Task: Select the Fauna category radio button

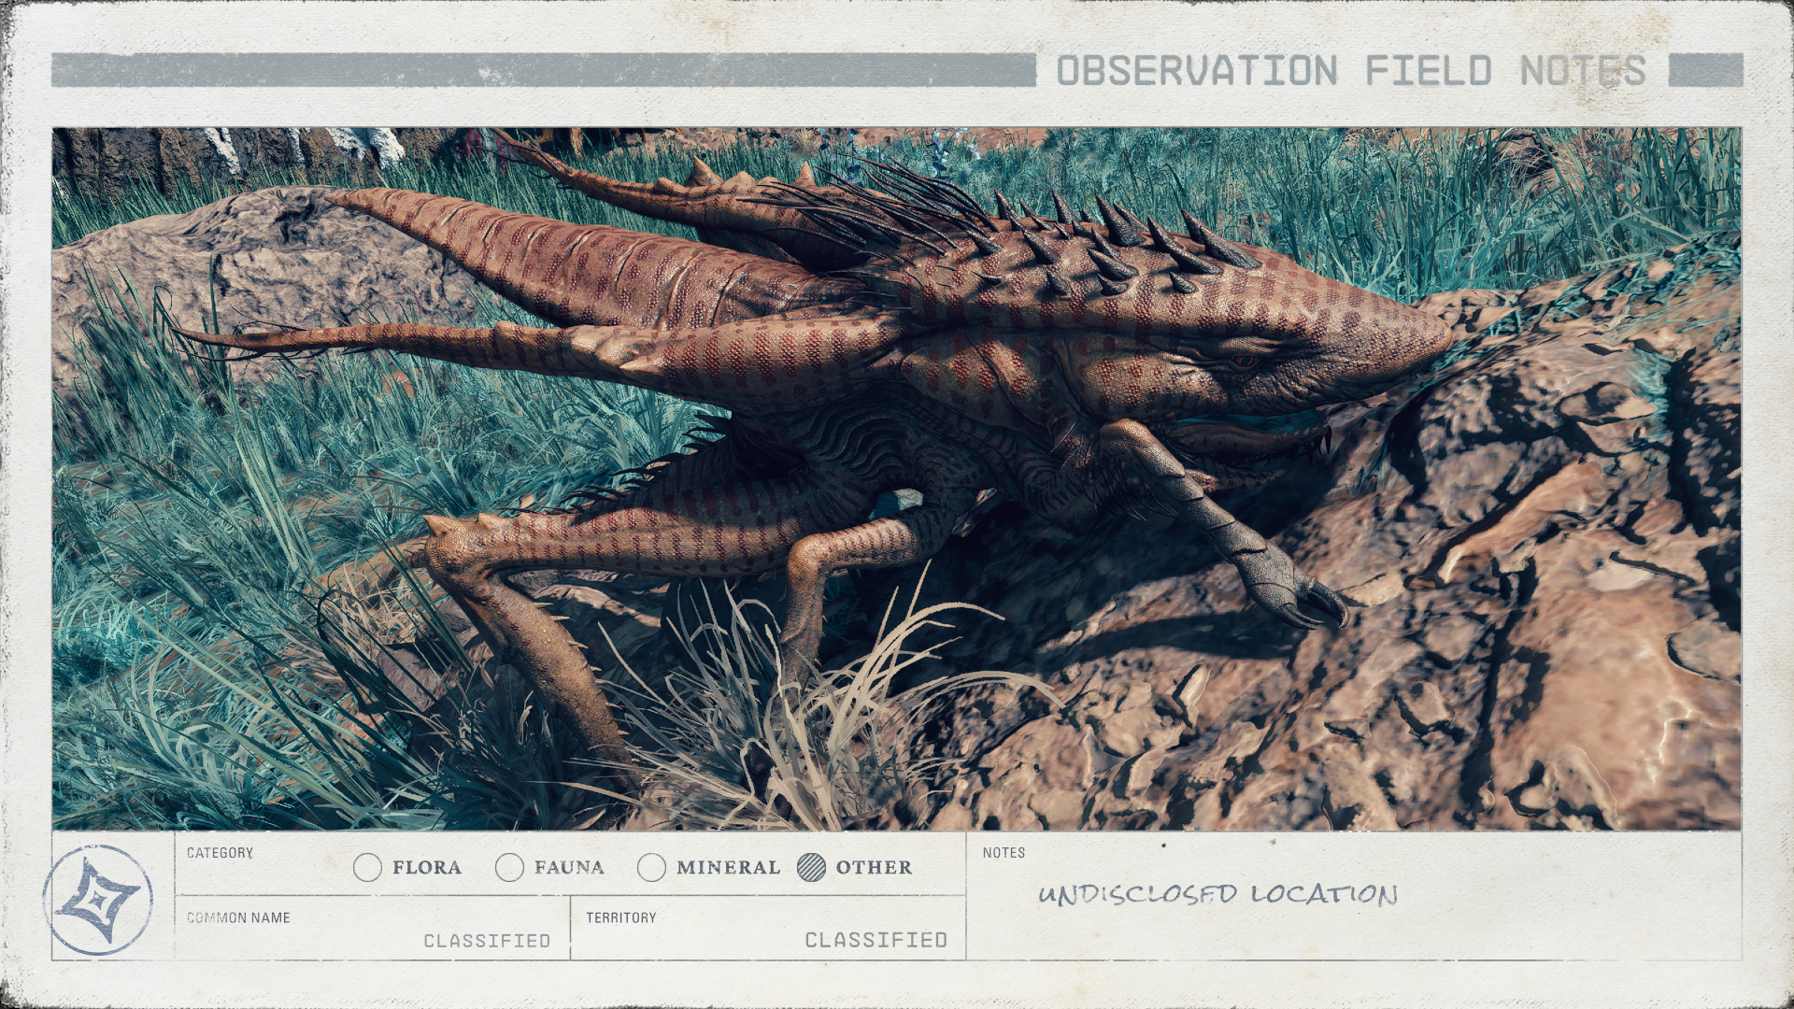Action: [x=509, y=868]
